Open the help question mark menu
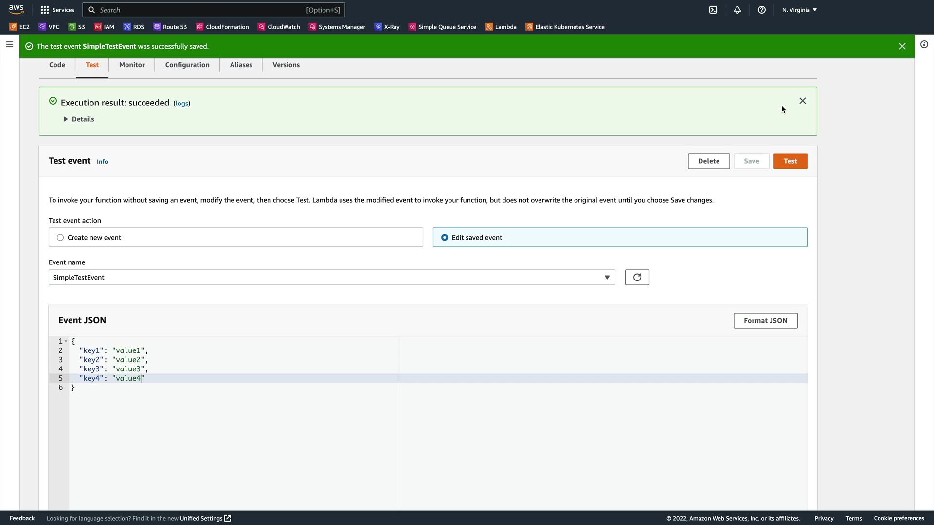This screenshot has height=525, width=934. pos(762,10)
